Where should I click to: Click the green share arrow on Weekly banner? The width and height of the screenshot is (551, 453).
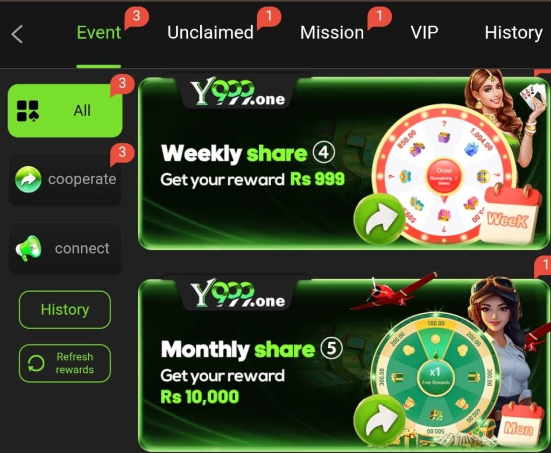(x=379, y=218)
